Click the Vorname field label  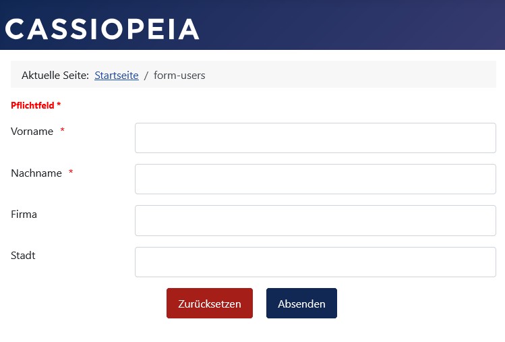point(32,132)
